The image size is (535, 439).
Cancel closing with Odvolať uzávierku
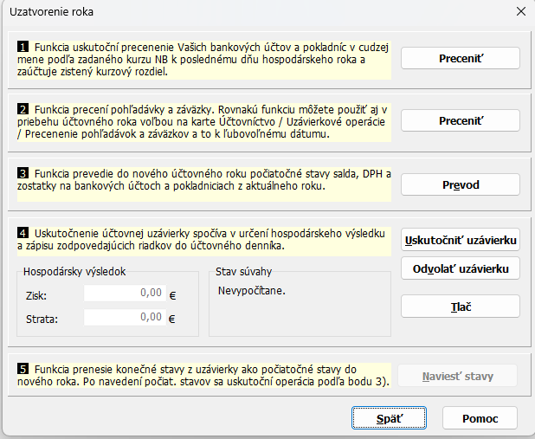[460, 268]
